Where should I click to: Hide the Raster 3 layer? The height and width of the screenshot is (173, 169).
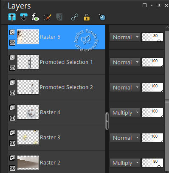pyautogui.click(x=12, y=143)
